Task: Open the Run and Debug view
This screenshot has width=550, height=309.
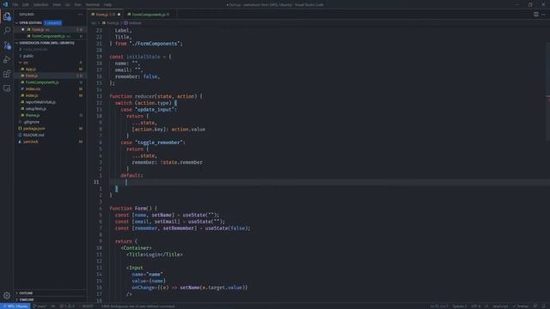Action: tap(7, 59)
